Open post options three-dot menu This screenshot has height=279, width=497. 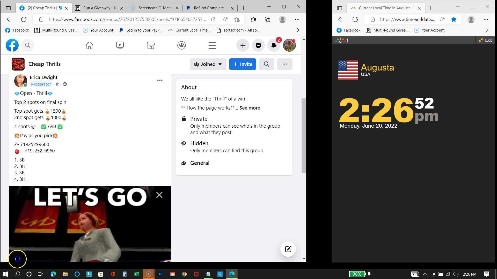(160, 80)
